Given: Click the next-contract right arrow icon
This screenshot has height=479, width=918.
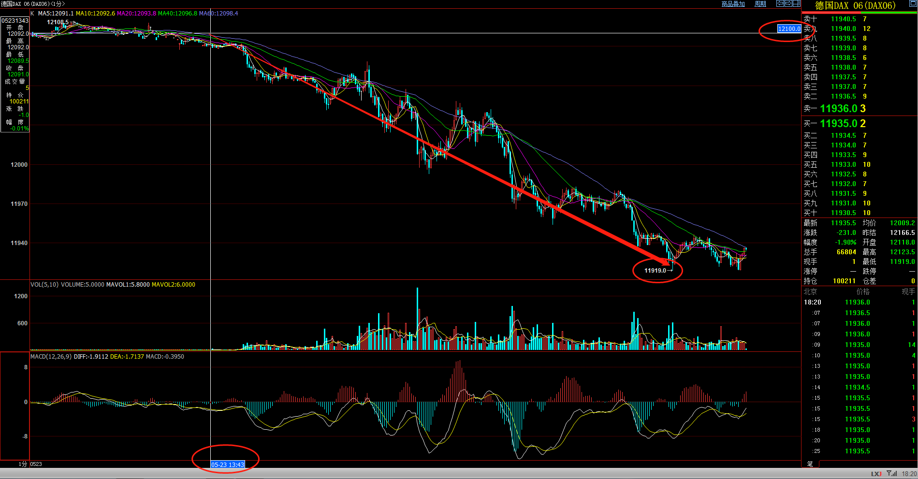Looking at the screenshot, I should 788,3.
